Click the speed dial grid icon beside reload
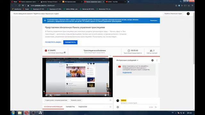 tap(23, 5)
